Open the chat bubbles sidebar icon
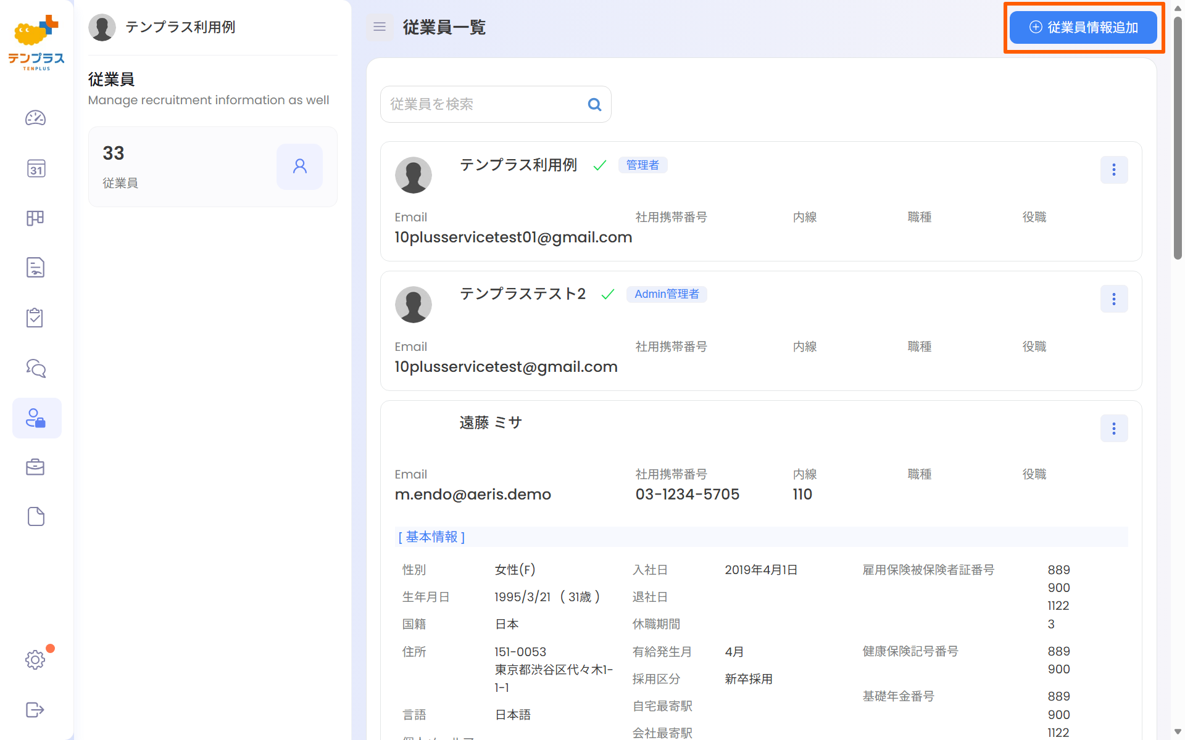The height and width of the screenshot is (740, 1185). click(x=36, y=368)
